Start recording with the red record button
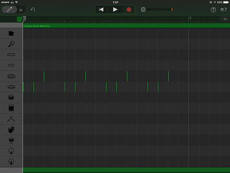This screenshot has width=230, height=173. [129, 10]
